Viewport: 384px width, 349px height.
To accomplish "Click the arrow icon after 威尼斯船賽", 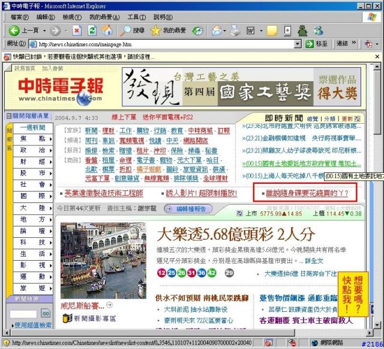I will [x=109, y=305].
